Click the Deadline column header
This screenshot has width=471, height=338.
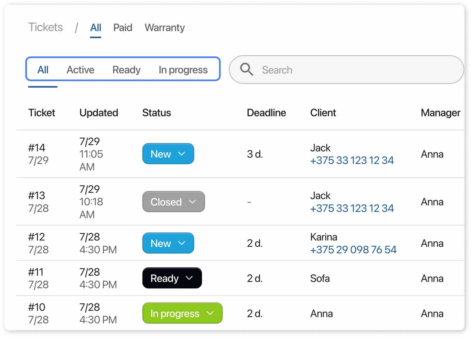[x=266, y=113]
